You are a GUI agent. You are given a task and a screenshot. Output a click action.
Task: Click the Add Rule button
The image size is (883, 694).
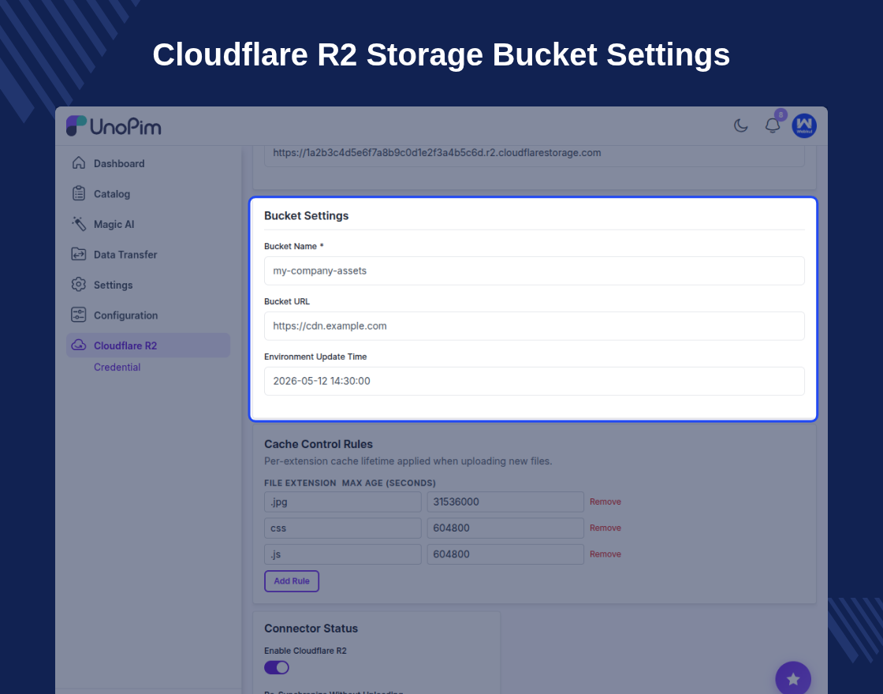pyautogui.click(x=292, y=581)
